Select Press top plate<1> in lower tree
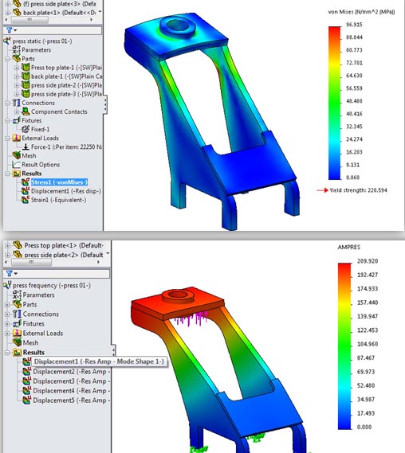The height and width of the screenshot is (453, 405). 64,245
